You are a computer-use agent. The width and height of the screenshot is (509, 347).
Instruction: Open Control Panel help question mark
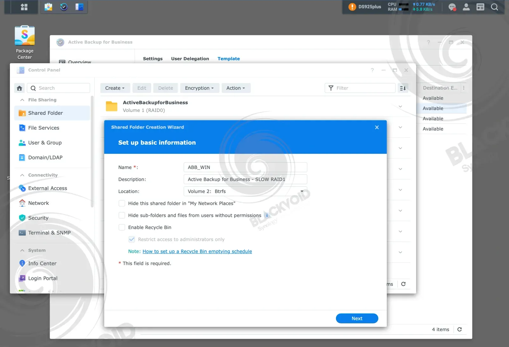[x=372, y=70]
